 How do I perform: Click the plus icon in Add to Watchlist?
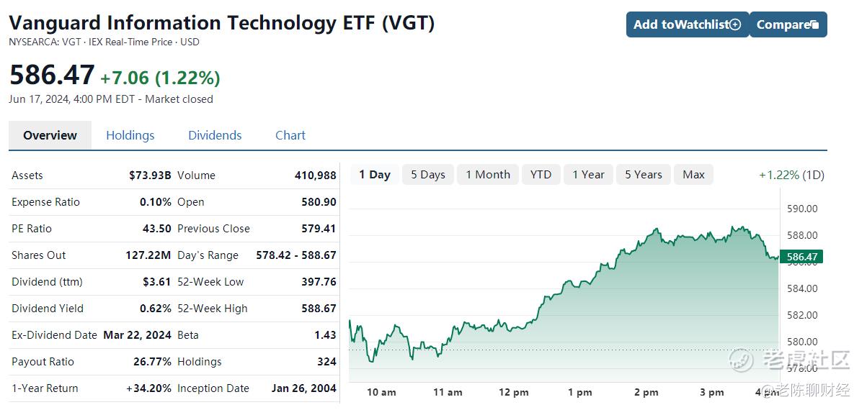point(735,24)
